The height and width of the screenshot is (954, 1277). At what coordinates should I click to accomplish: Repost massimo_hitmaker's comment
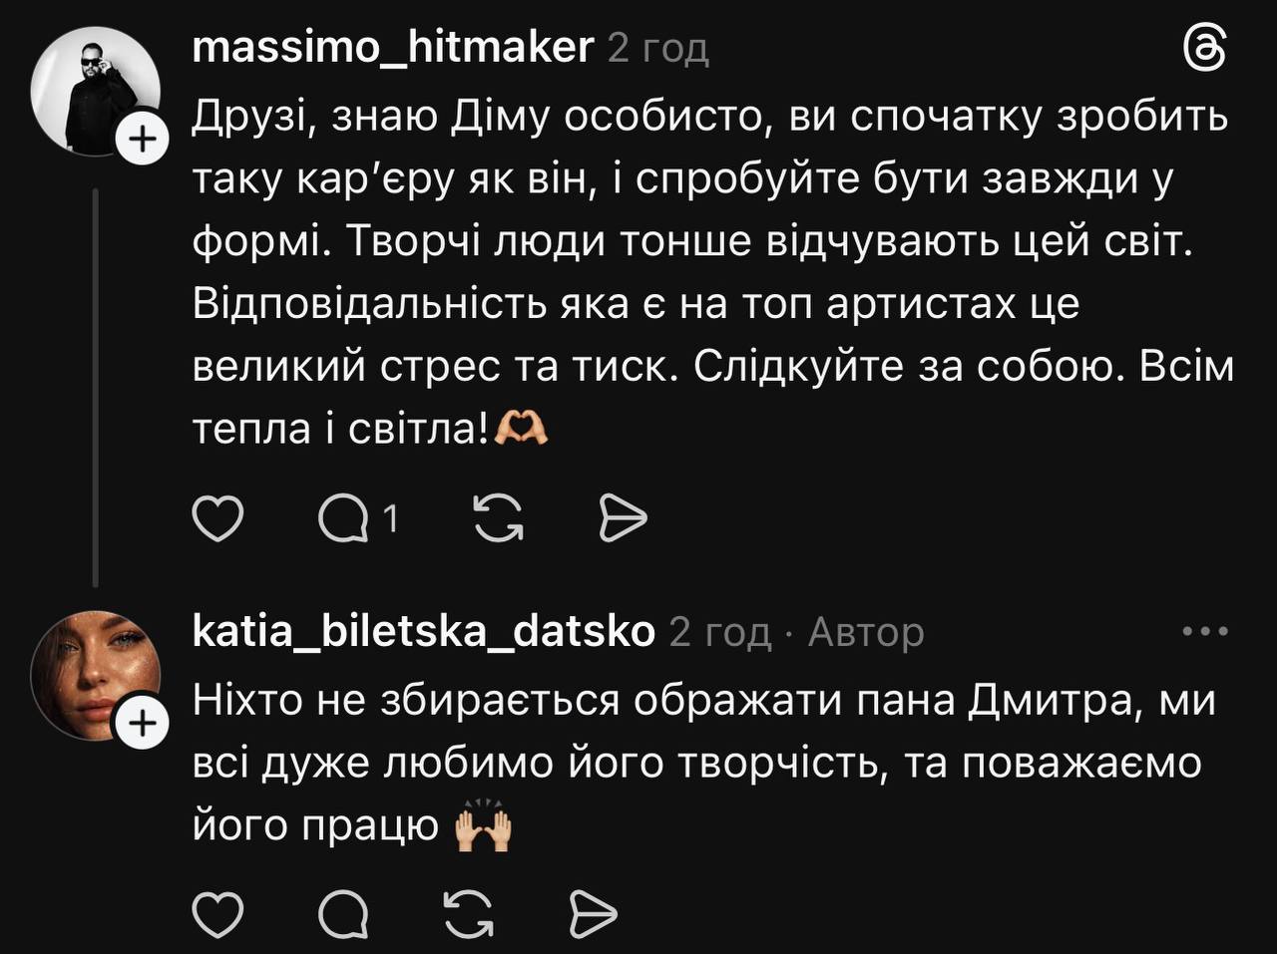(498, 516)
